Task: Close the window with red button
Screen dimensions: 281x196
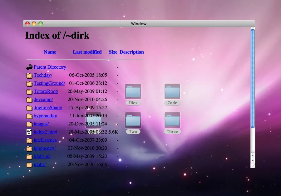Action: tap(27, 24)
